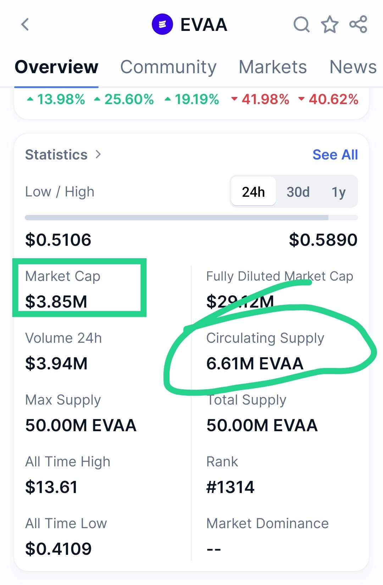This screenshot has width=383, height=585.
Task: Expand the Statistics chevron arrow
Action: pos(98,155)
